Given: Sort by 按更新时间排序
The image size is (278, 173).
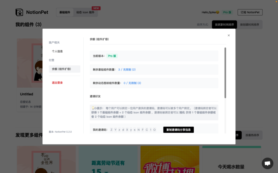Looking at the screenshot, I should point(224,25).
